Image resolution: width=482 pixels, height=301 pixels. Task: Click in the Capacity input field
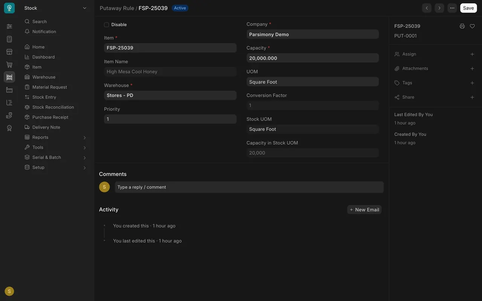[x=313, y=58]
